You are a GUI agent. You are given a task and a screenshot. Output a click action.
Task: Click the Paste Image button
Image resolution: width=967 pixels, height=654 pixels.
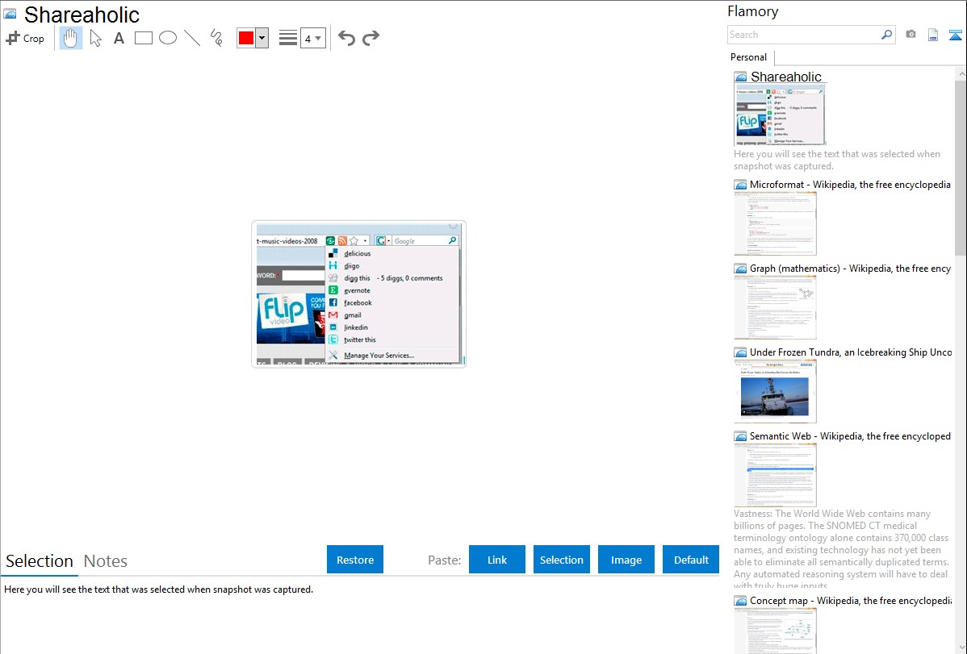pyautogui.click(x=626, y=559)
